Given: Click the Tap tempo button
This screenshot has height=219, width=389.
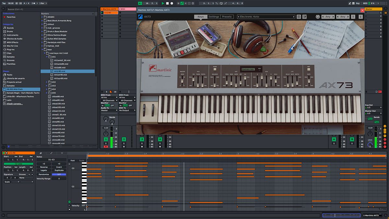Looking at the screenshot, I should click(4, 3).
